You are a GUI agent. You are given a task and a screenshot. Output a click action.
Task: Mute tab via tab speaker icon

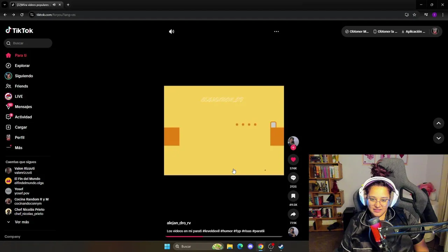(54, 5)
